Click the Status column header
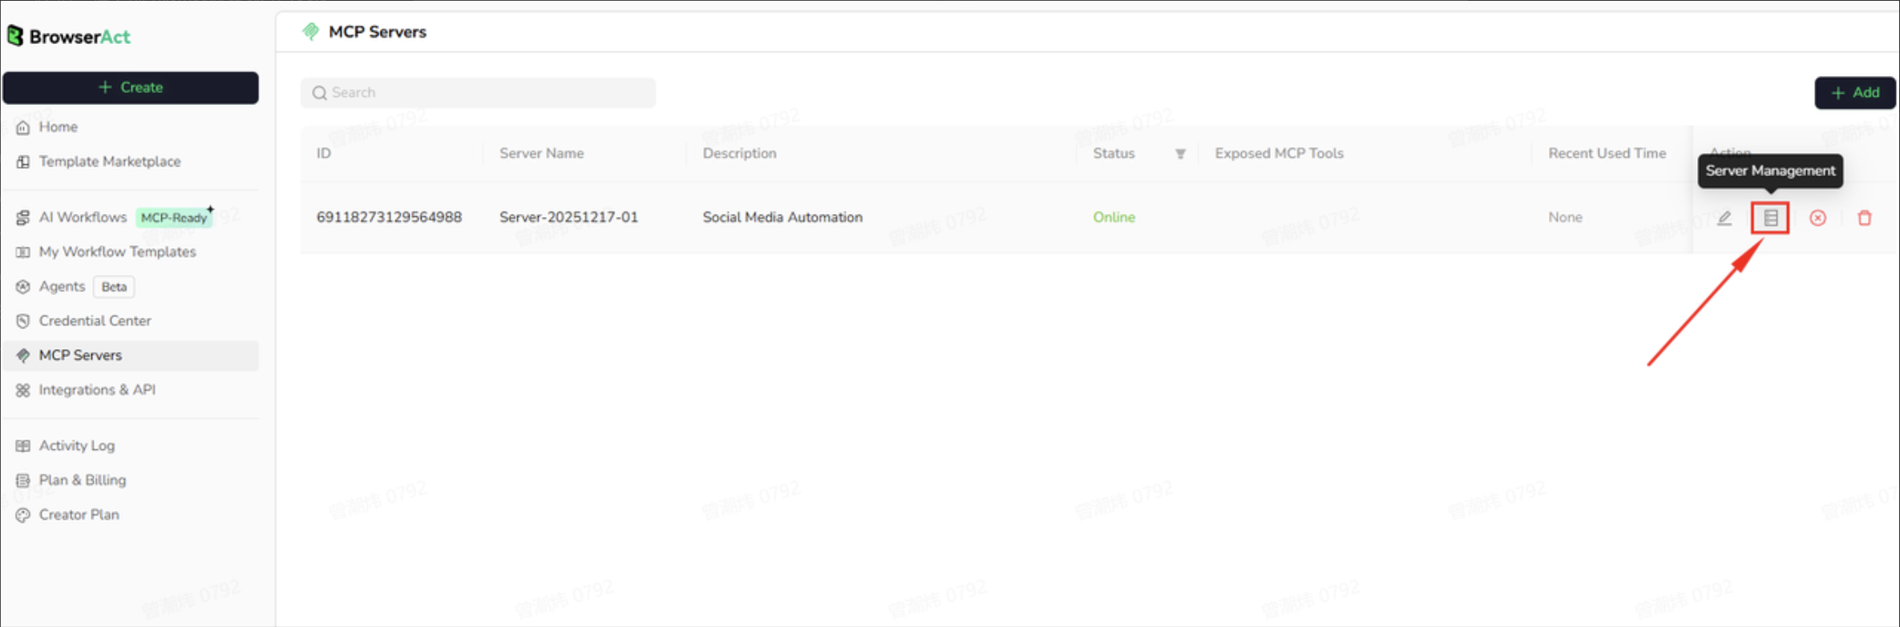The image size is (1900, 627). coord(1114,153)
